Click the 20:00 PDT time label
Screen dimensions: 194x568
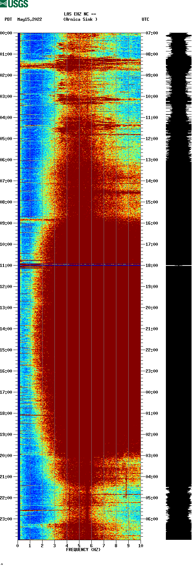click(6, 456)
